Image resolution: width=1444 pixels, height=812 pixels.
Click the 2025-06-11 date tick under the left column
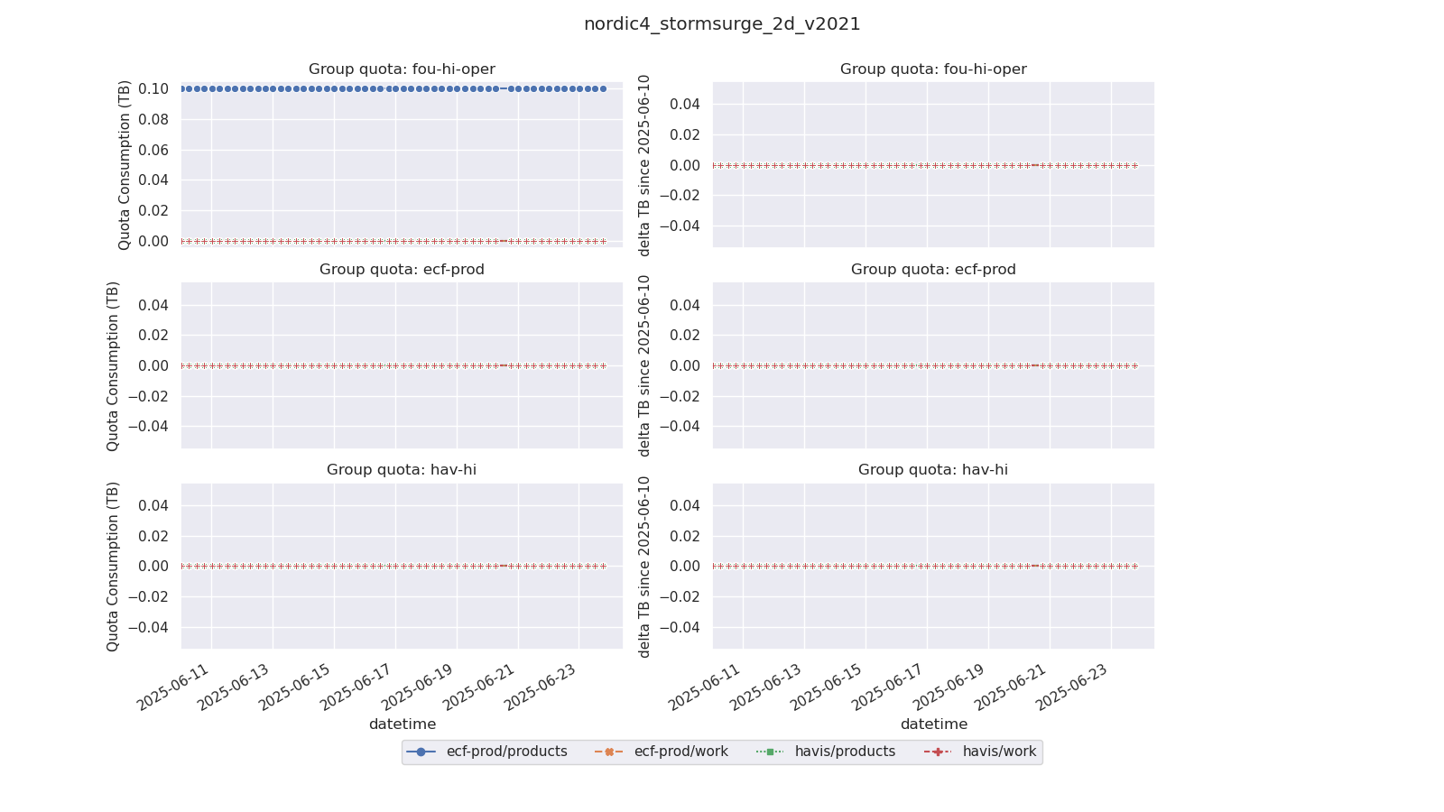point(174,687)
